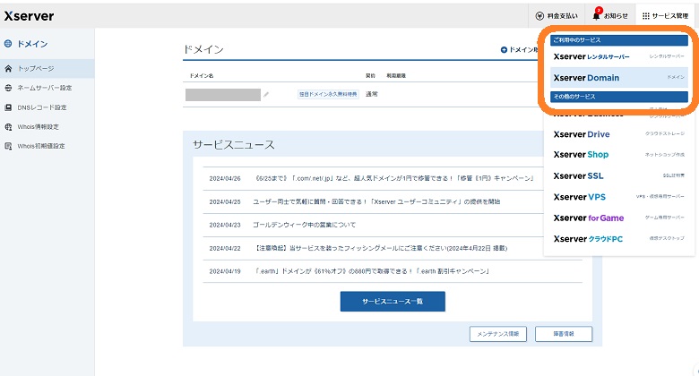Go to トップページ in the sidebar
Image resolution: width=699 pixels, height=376 pixels.
47,69
